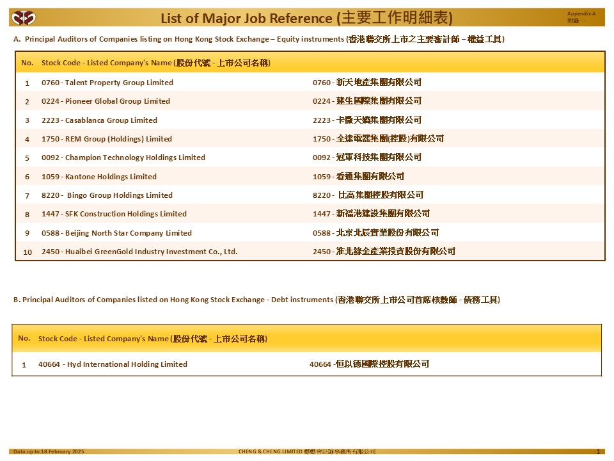The height and width of the screenshot is (461, 614).
Task: Select '2450 - Huaibei GreenGold Industry Investment' entry
Action: 139,252
